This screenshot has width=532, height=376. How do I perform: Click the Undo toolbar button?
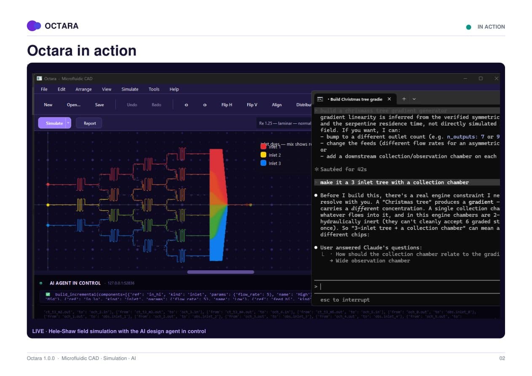click(x=132, y=105)
